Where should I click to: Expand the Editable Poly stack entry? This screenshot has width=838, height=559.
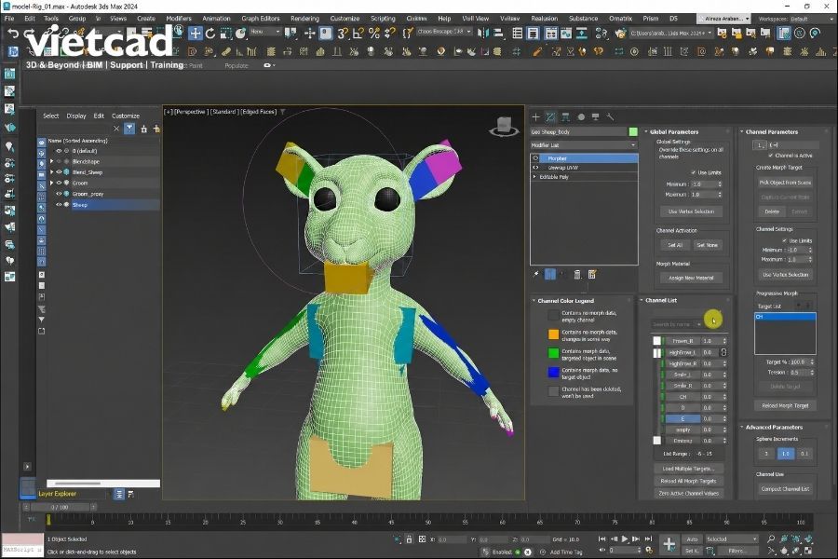(x=535, y=176)
